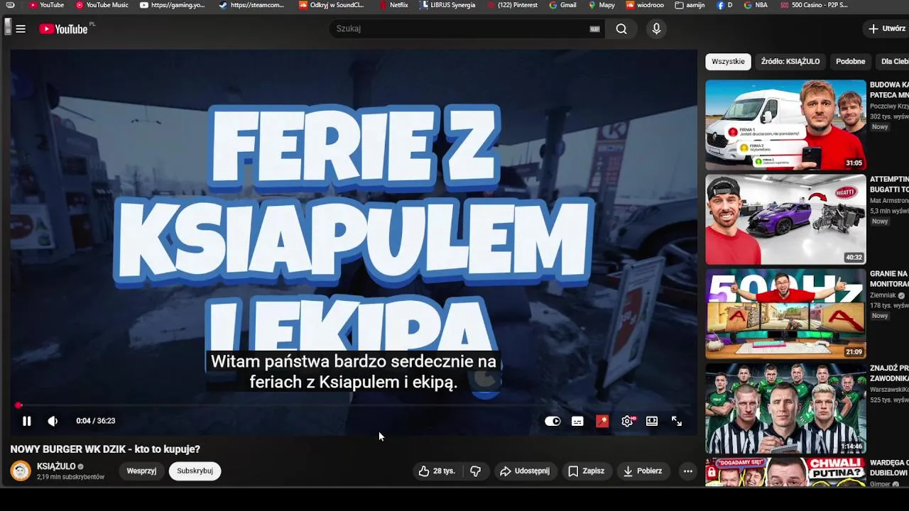909x511 pixels.
Task: Open Odkryj w SoundCl... bookmark
Action: [332, 5]
